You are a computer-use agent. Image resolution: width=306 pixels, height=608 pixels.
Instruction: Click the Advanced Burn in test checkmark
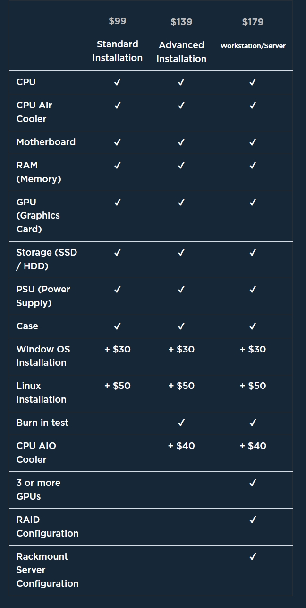click(181, 423)
